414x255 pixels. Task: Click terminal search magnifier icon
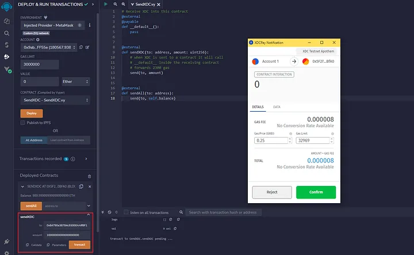pos(181,212)
